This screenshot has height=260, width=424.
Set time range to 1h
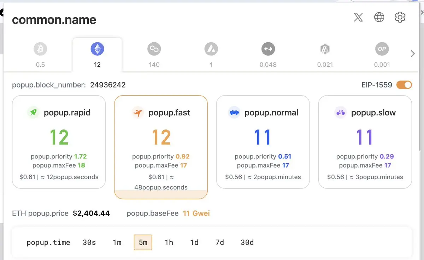coord(169,242)
